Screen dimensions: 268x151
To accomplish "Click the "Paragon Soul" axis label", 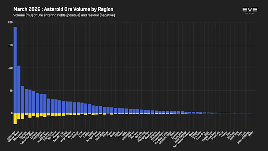I will click(92, 137).
